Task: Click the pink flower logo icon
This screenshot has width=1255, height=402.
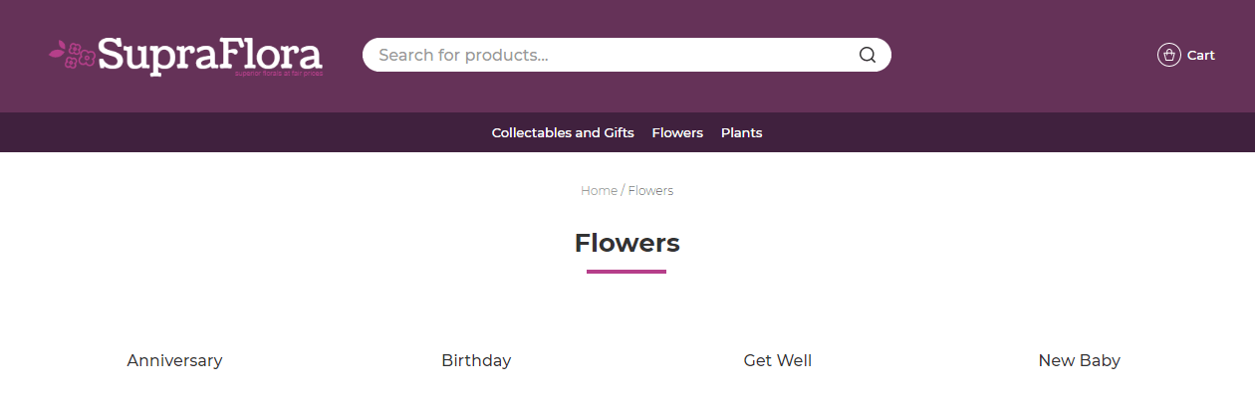Action: point(72,54)
